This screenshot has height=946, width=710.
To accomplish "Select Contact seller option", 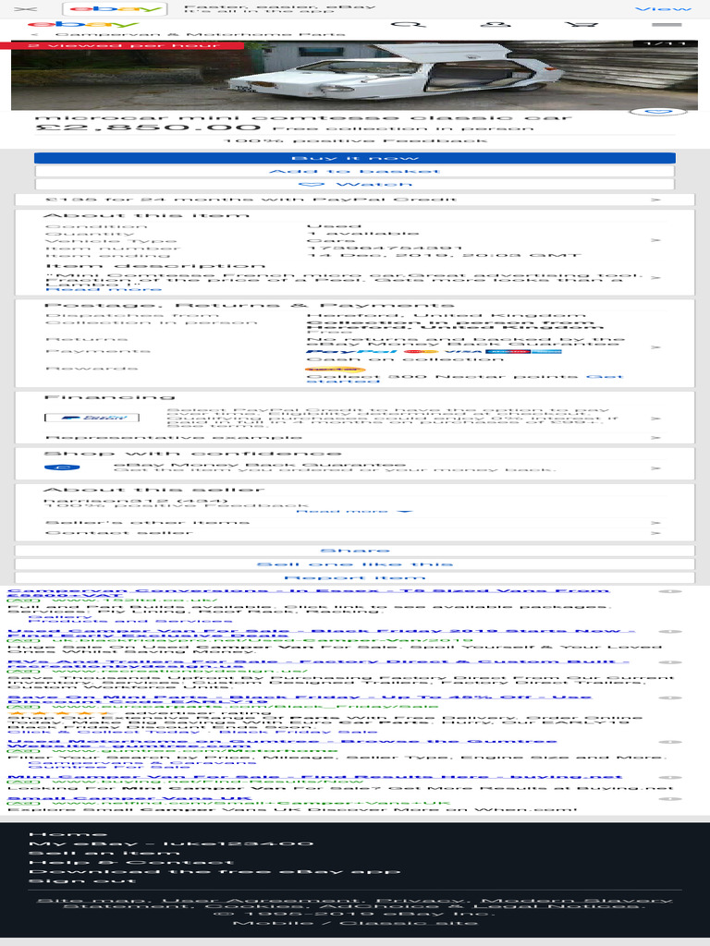I will pyautogui.click(x=354, y=533).
